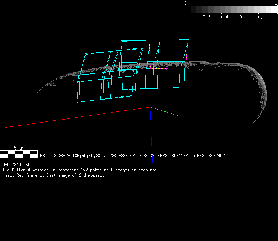Viewport: 278px width, 241px height.
Task: Click the white end of grayscale color bar
Action: pyautogui.click(x=274, y=9)
